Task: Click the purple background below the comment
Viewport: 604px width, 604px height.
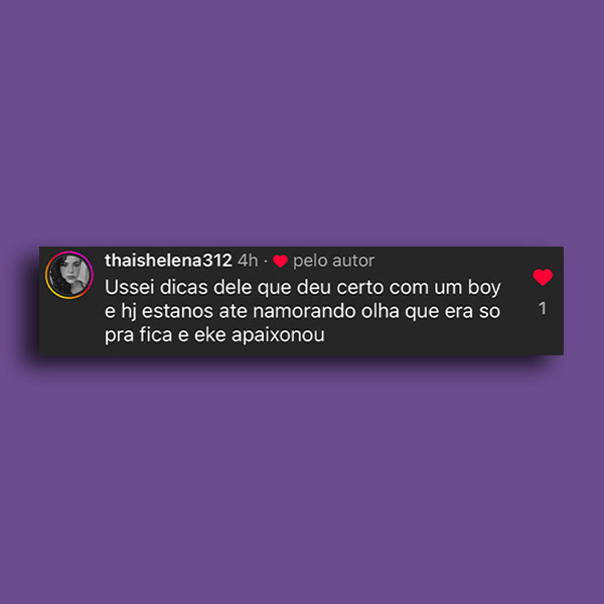Action: point(302,478)
